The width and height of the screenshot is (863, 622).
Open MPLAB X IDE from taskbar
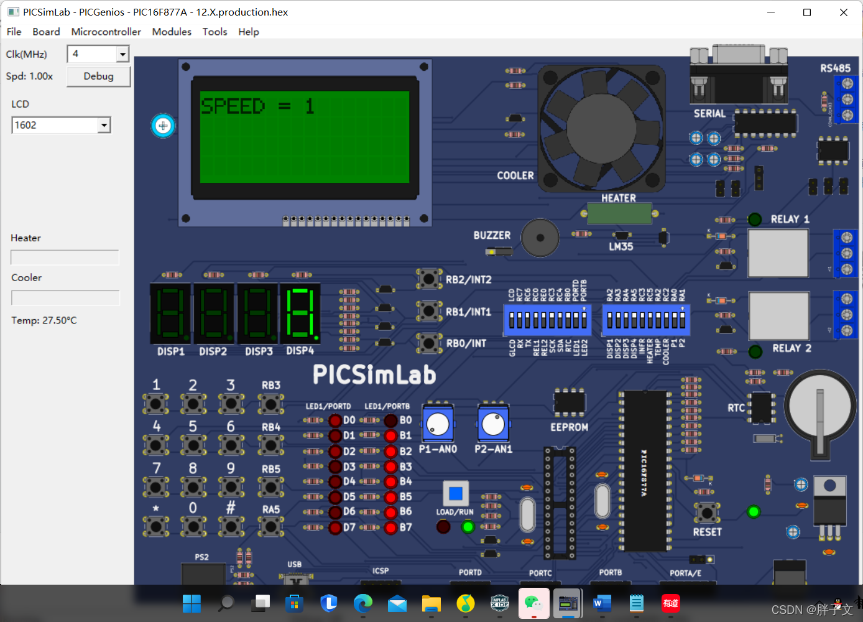[500, 603]
